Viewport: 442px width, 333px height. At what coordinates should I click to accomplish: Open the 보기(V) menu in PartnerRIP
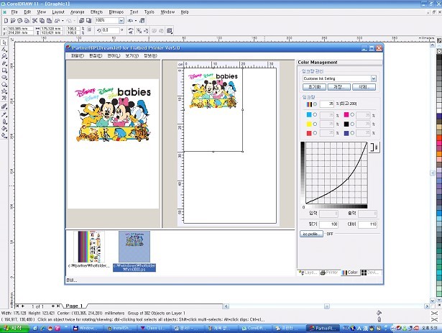(x=132, y=56)
